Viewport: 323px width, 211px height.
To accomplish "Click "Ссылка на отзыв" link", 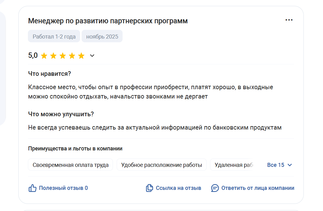I will click(x=178, y=188).
